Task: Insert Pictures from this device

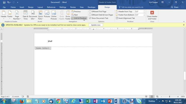Action: click(x=47, y=14)
